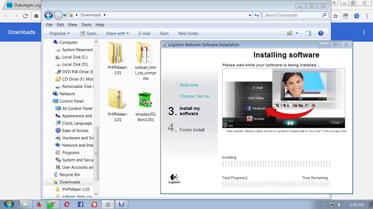Change view icon in Explorer toolbar
Viewport: 373px width, 209px height.
[x=290, y=33]
